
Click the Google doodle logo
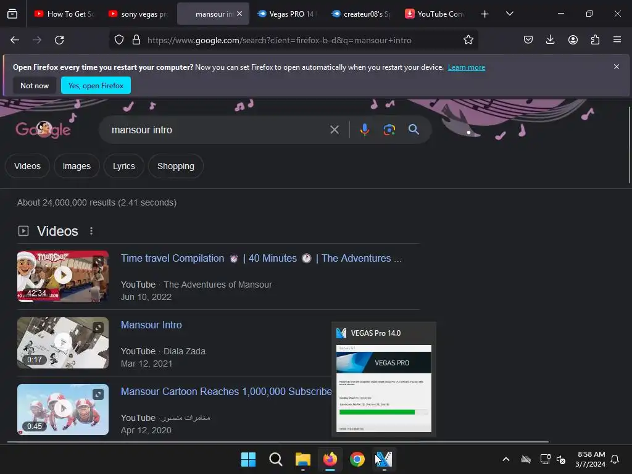click(x=43, y=130)
